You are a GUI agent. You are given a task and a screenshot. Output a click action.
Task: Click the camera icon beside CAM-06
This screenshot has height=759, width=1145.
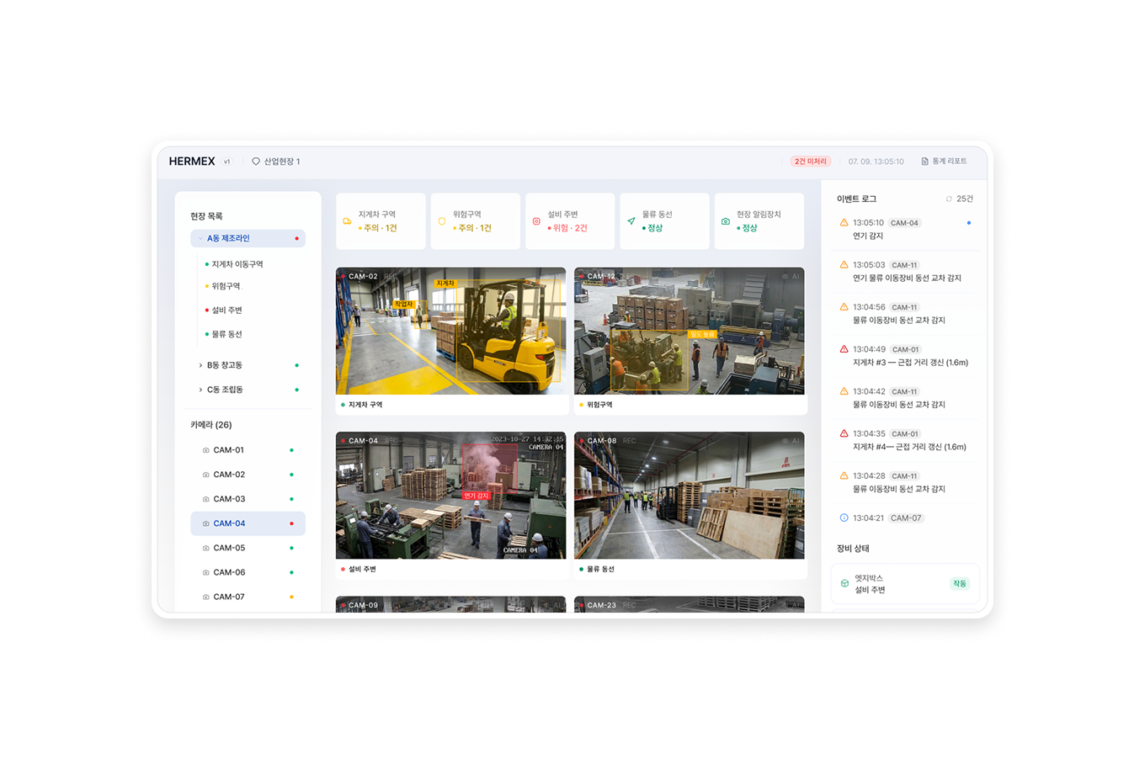click(x=205, y=572)
